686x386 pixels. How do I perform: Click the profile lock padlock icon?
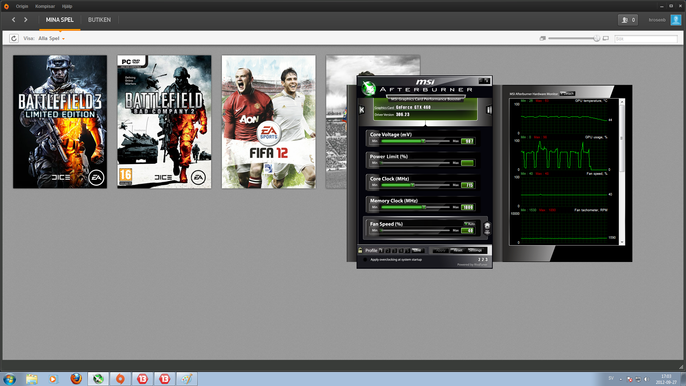pos(360,250)
